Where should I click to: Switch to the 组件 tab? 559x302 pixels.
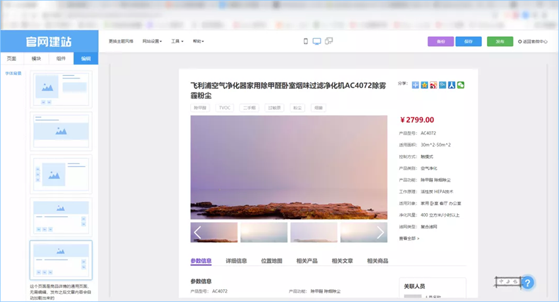pos(61,59)
